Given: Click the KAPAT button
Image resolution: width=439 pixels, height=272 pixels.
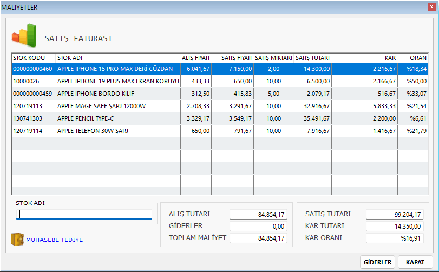Looking at the screenshot, I should 415,262.
